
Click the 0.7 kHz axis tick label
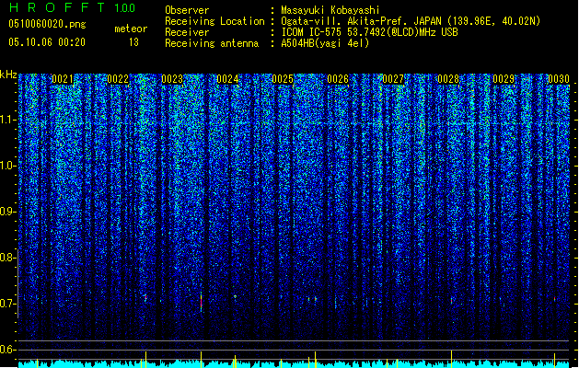7,304
